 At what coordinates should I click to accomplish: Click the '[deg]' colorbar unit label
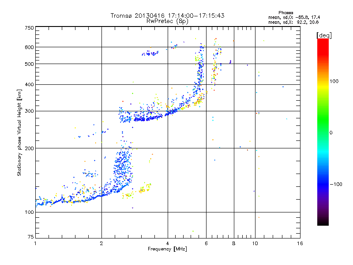(324, 35)
